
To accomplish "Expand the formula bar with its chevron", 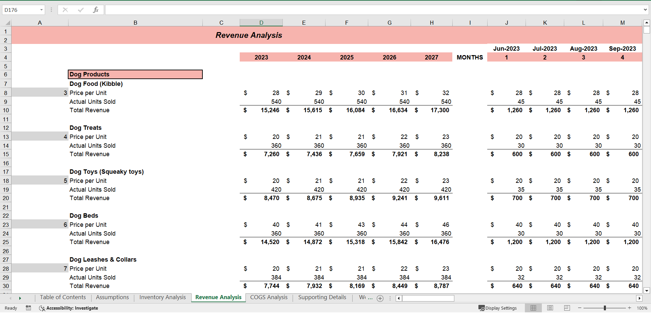I will (645, 9).
